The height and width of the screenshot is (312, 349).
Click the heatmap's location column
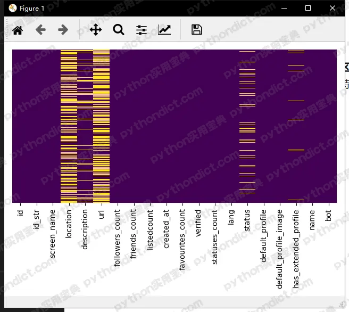69,126
